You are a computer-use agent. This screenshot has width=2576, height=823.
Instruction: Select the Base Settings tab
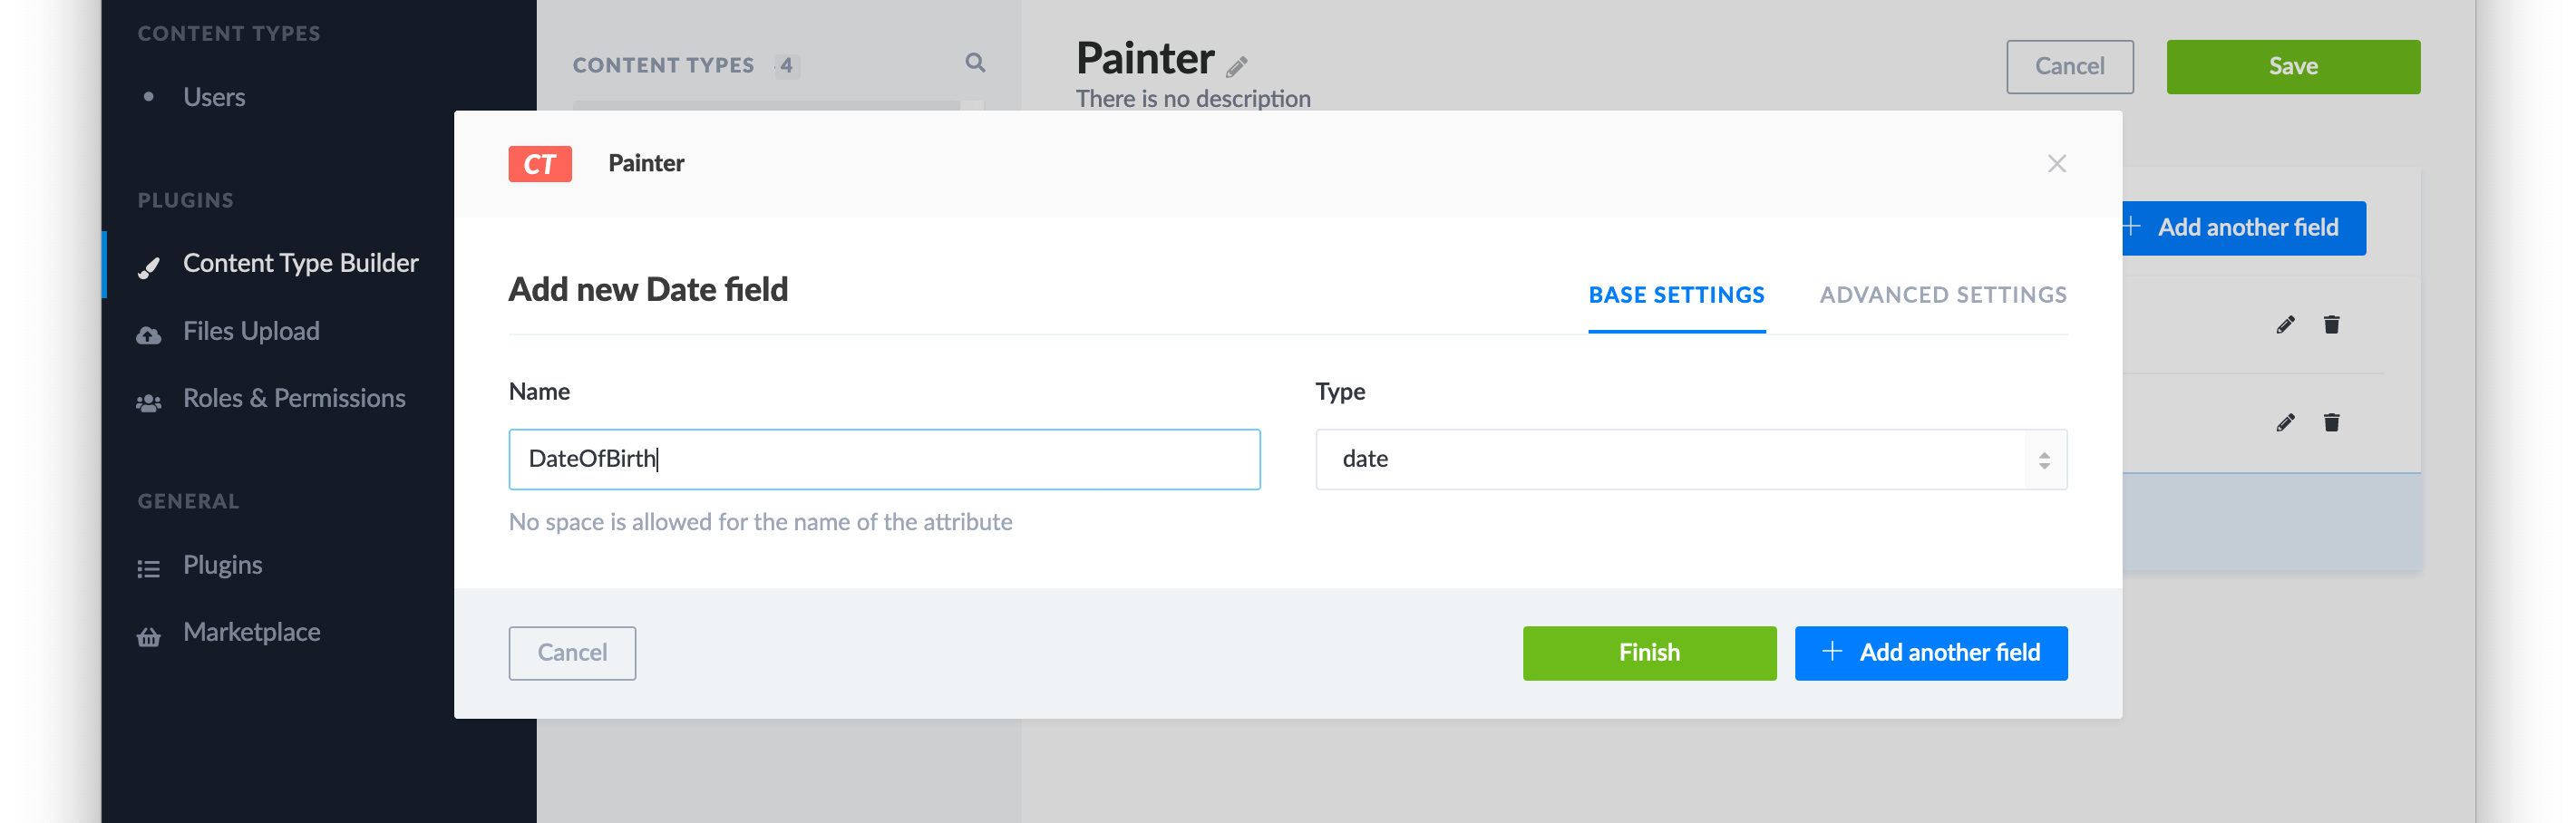[1676, 295]
